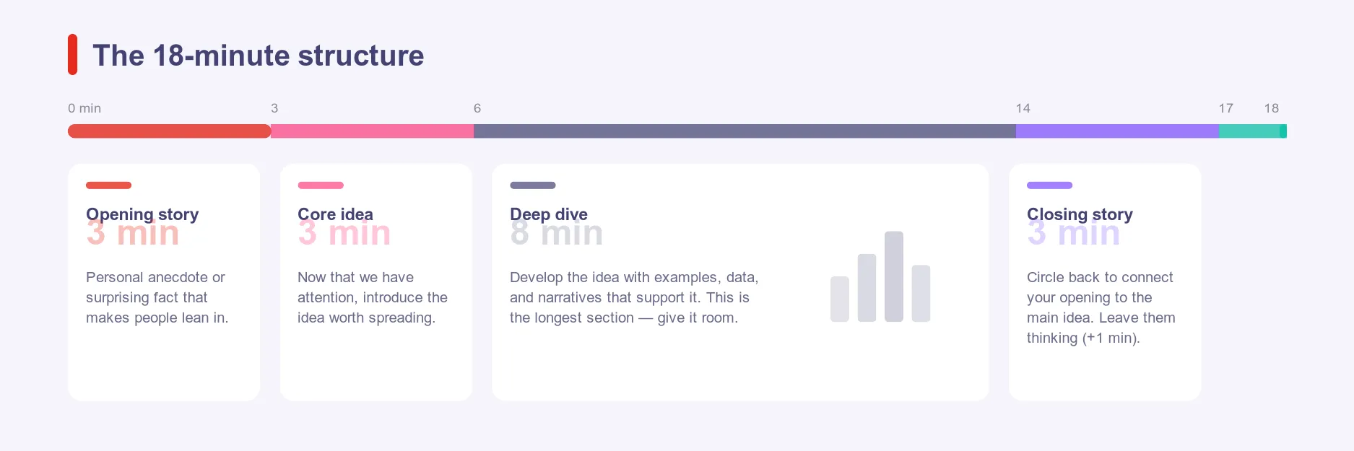Select the red pill on Opening story card
The image size is (1354, 451).
tap(108, 185)
